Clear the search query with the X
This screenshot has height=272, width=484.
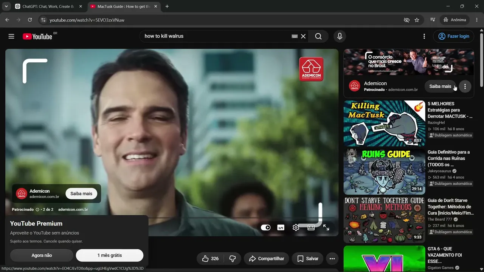click(x=303, y=36)
